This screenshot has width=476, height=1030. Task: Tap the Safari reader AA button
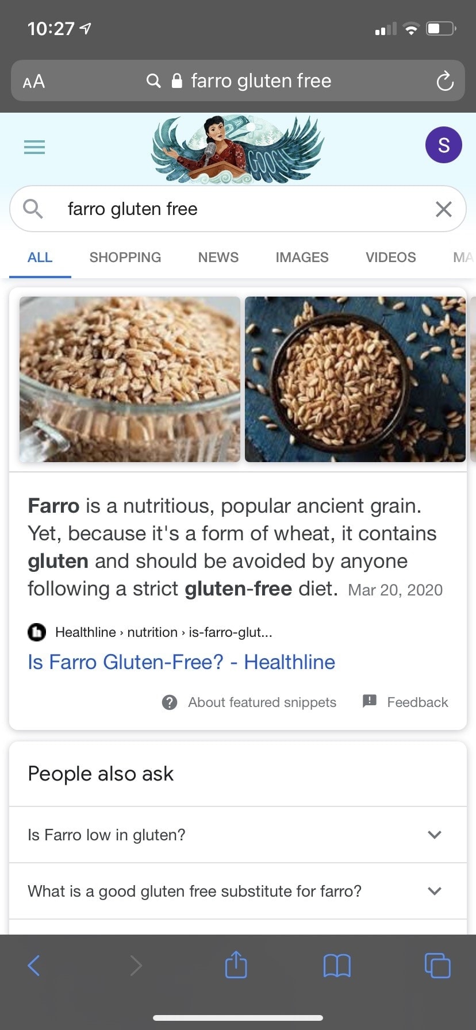(34, 81)
